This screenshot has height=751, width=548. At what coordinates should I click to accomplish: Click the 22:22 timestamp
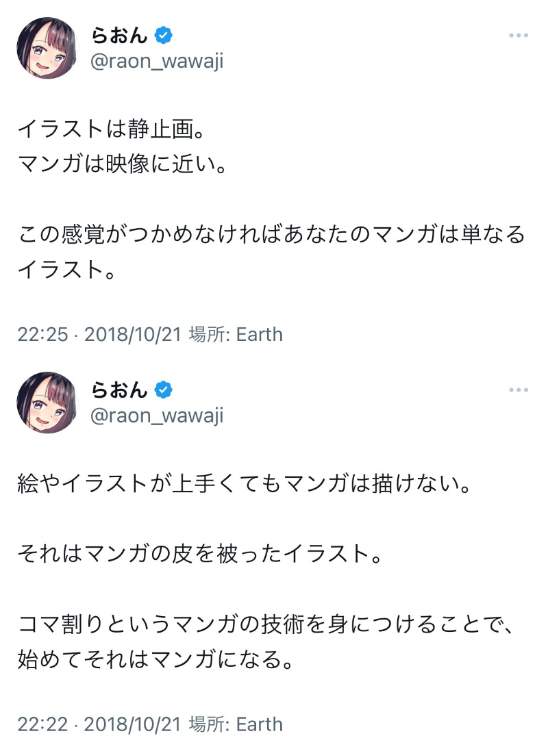[x=42, y=724]
